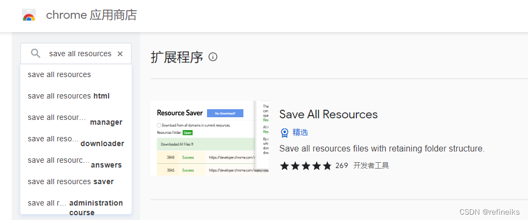Click the five-star rating of the extension

306,166
